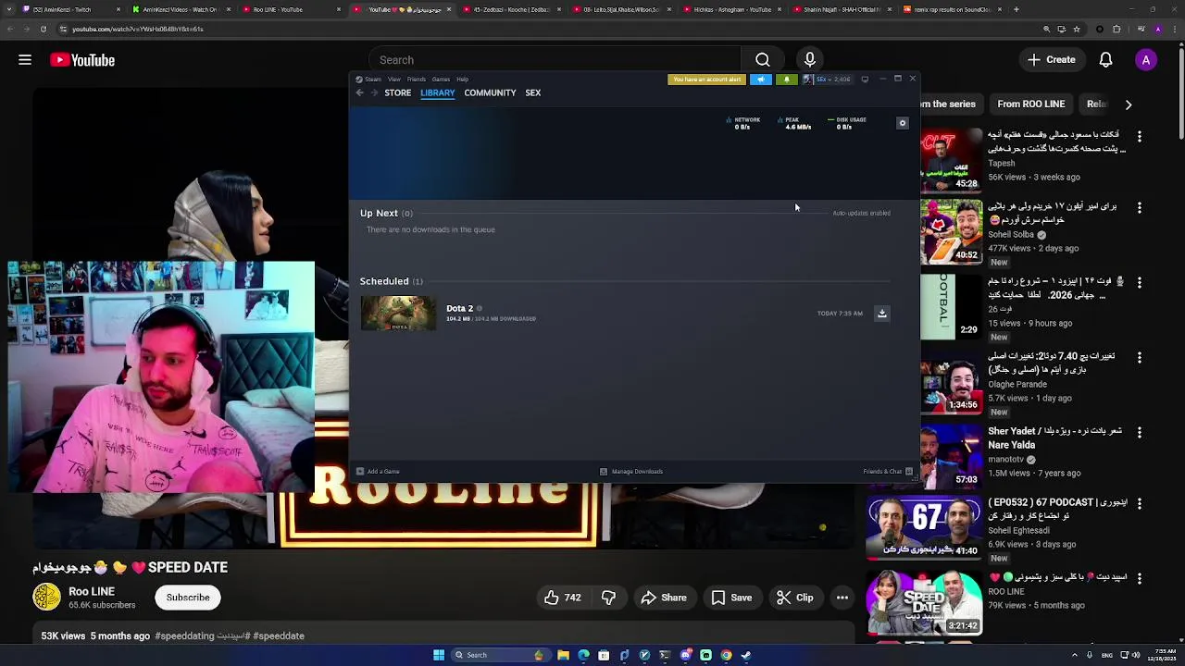Open File Explorer from taskbar
Viewport: 1185px width, 666px height.
[563, 655]
